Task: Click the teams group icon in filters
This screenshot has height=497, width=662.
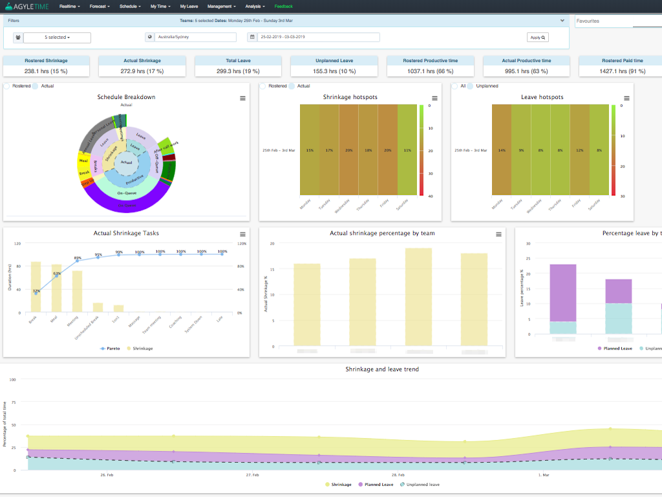Action: [17, 38]
